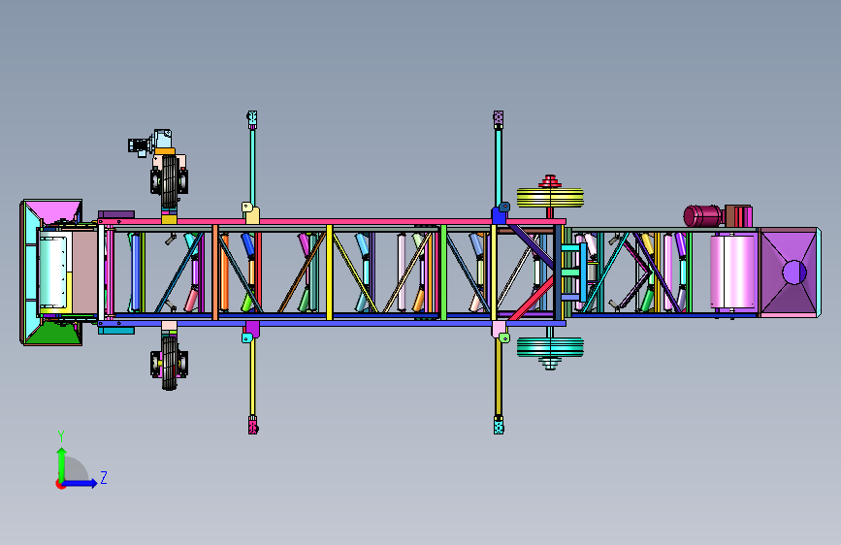Select the white head drum near right hopper

(x=732, y=272)
